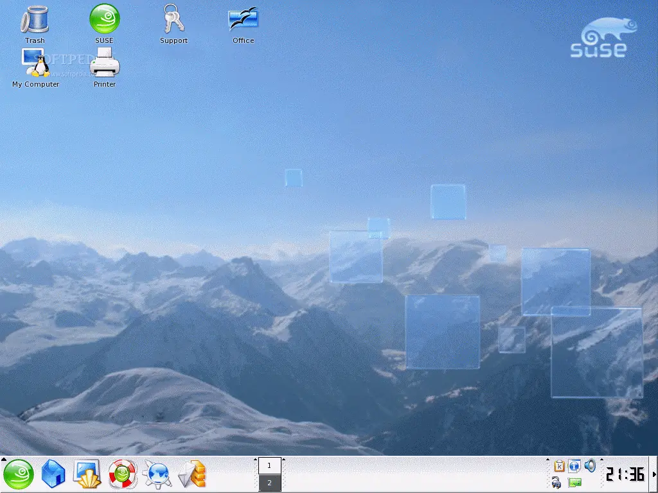Switch to virtual desktop 2
The image size is (658, 493).
(269, 483)
